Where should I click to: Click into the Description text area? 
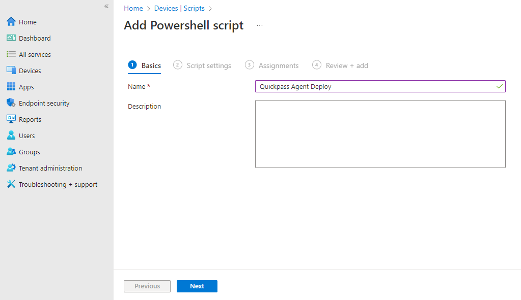click(380, 134)
